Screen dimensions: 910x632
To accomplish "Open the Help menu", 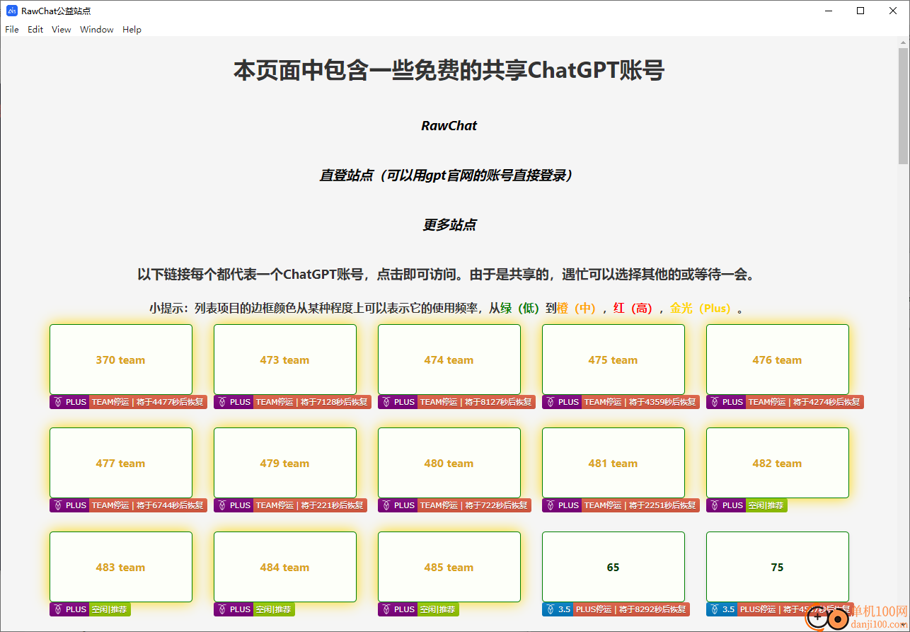I will (x=132, y=30).
